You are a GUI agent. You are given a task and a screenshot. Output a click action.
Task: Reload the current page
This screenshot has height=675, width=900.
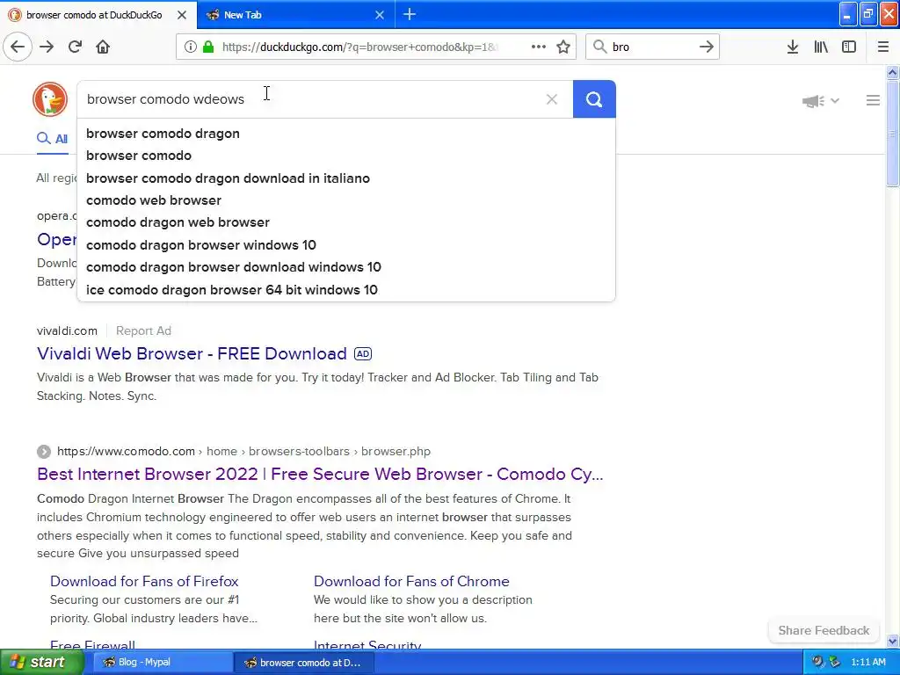[76, 47]
